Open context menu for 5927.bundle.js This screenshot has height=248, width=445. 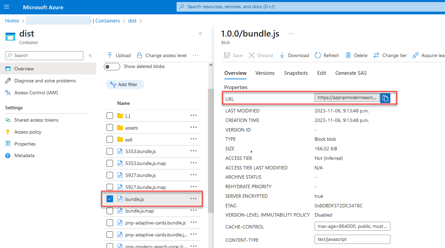(x=194, y=175)
